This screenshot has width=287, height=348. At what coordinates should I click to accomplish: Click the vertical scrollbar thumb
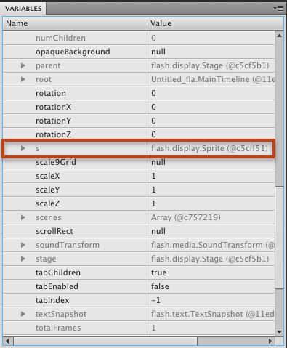tap(279, 238)
